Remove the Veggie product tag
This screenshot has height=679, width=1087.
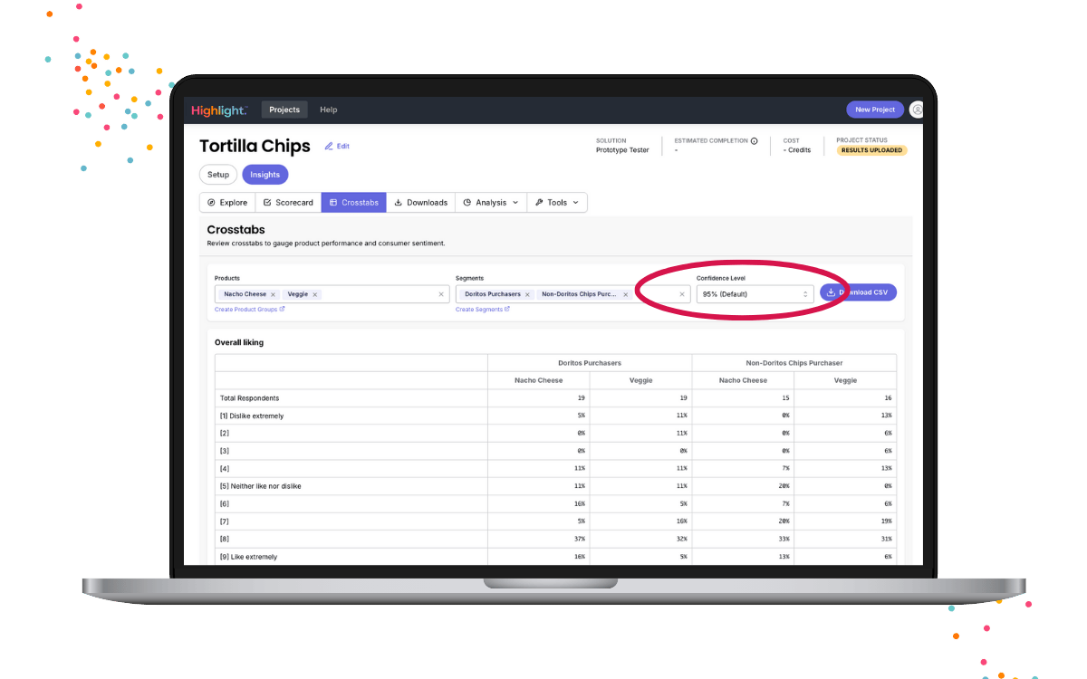tap(315, 294)
